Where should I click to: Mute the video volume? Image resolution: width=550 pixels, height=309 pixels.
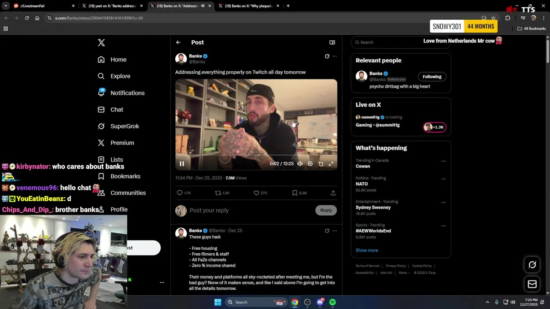pyautogui.click(x=300, y=164)
